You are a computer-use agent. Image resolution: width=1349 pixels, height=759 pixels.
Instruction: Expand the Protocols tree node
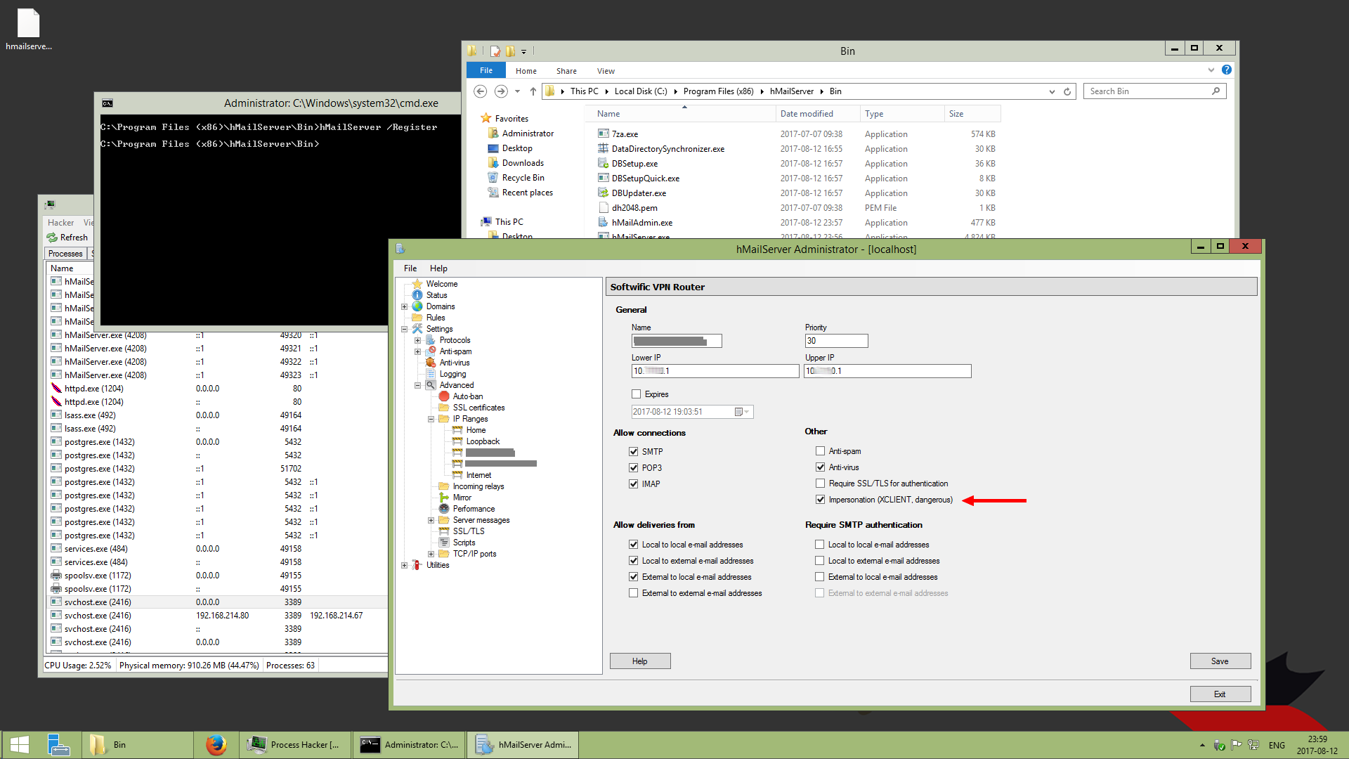point(417,340)
